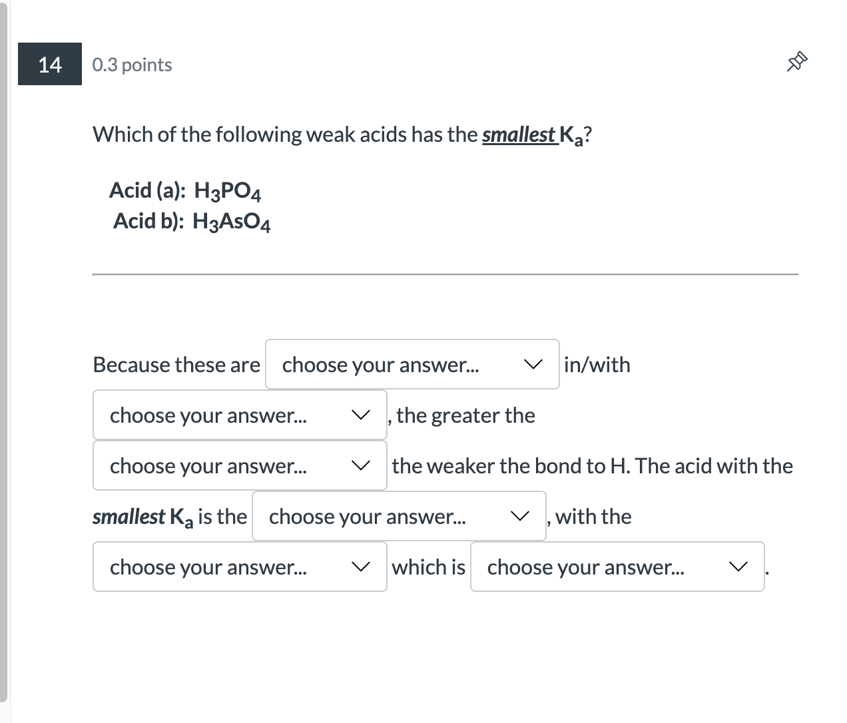The image size is (847, 723).
Task: Click the chevron of dropdown beside "the weaker the bond"
Action: [360, 465]
